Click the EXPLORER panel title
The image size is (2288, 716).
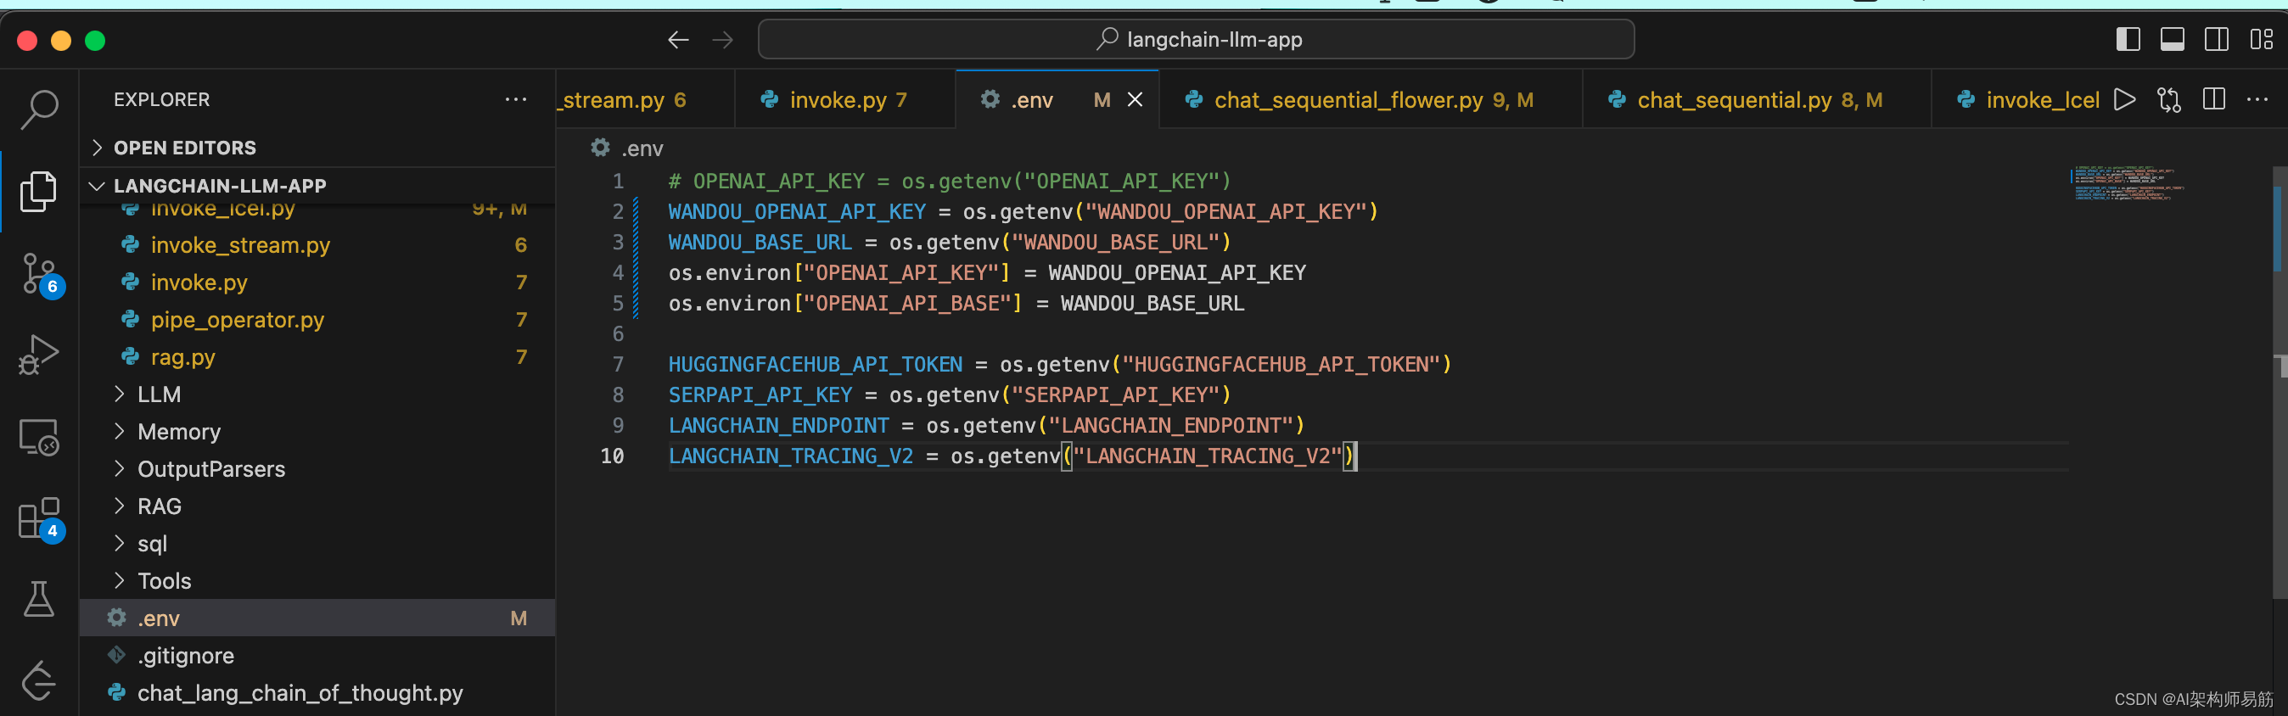click(x=161, y=99)
